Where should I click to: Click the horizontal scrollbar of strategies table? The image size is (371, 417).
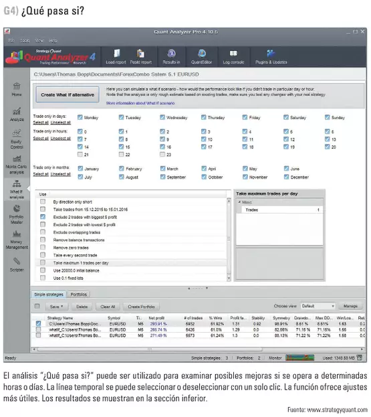point(150,349)
